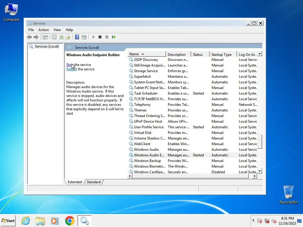Open the View menu
The height and width of the screenshot is (227, 303).
(57, 30)
